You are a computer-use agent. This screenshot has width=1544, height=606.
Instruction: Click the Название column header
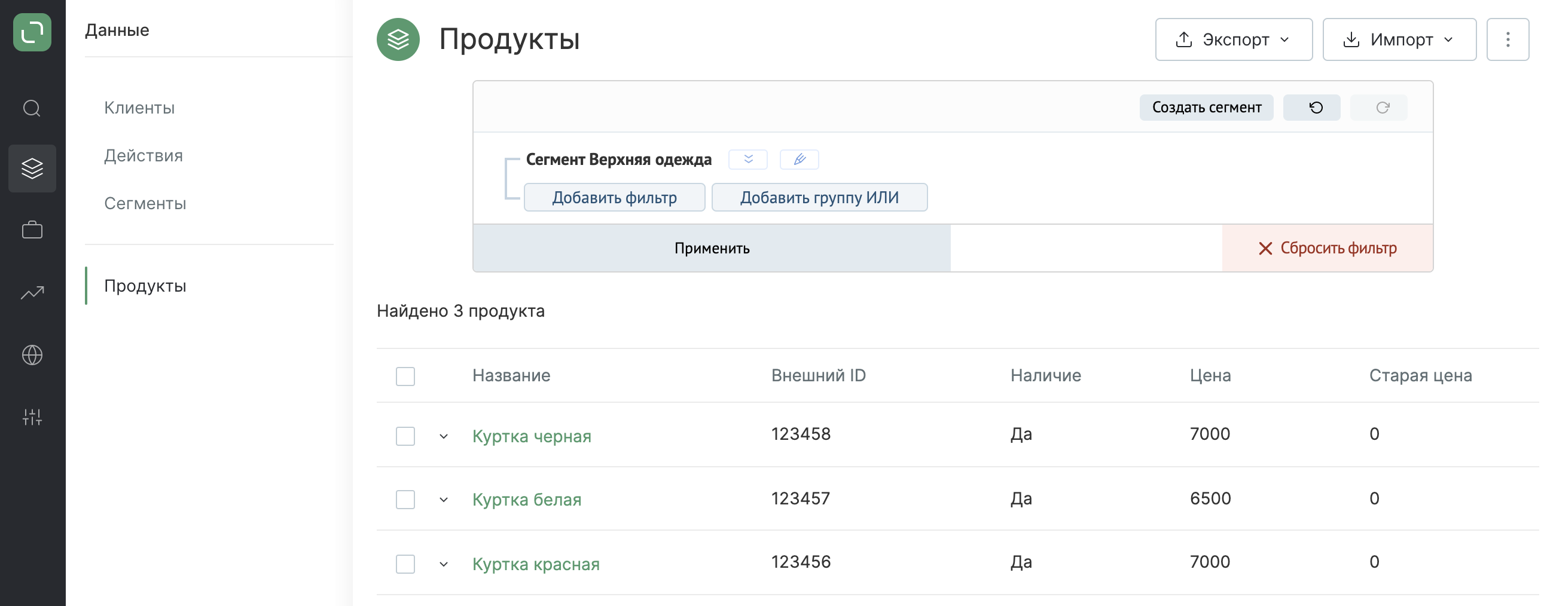point(511,375)
